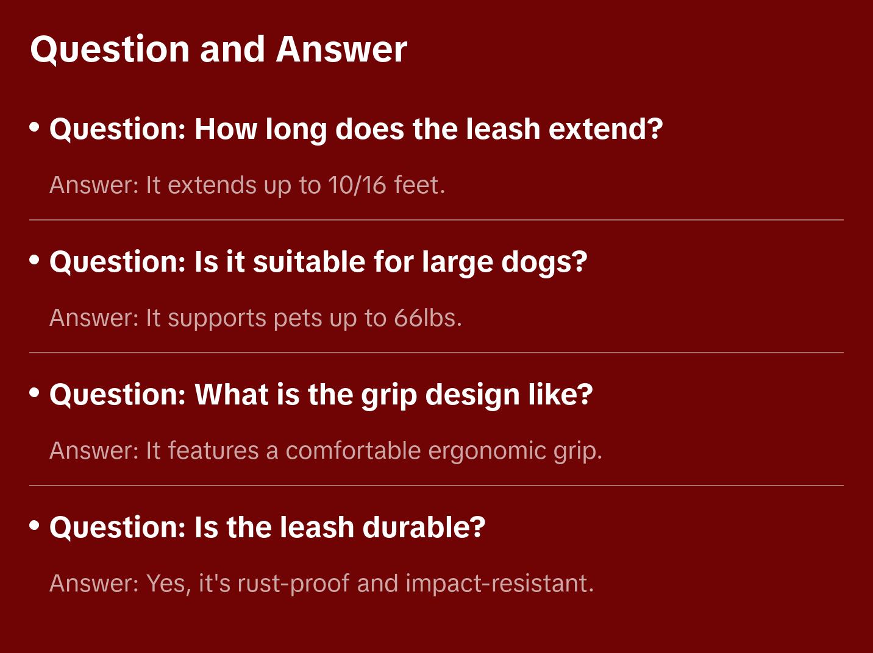Click the bullet before the leash extend question

(x=35, y=127)
